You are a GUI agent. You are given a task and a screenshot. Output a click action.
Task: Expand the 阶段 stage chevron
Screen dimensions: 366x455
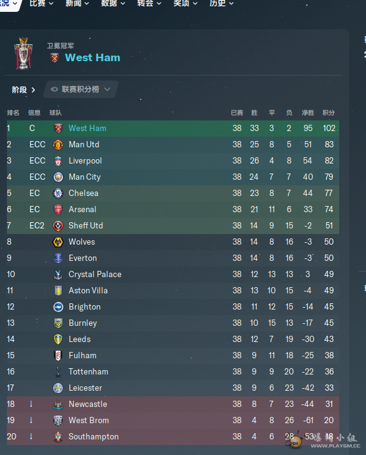33,90
